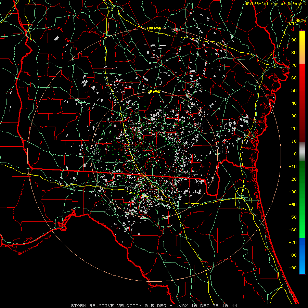Click the positive 60 knot scale label

coord(294,78)
